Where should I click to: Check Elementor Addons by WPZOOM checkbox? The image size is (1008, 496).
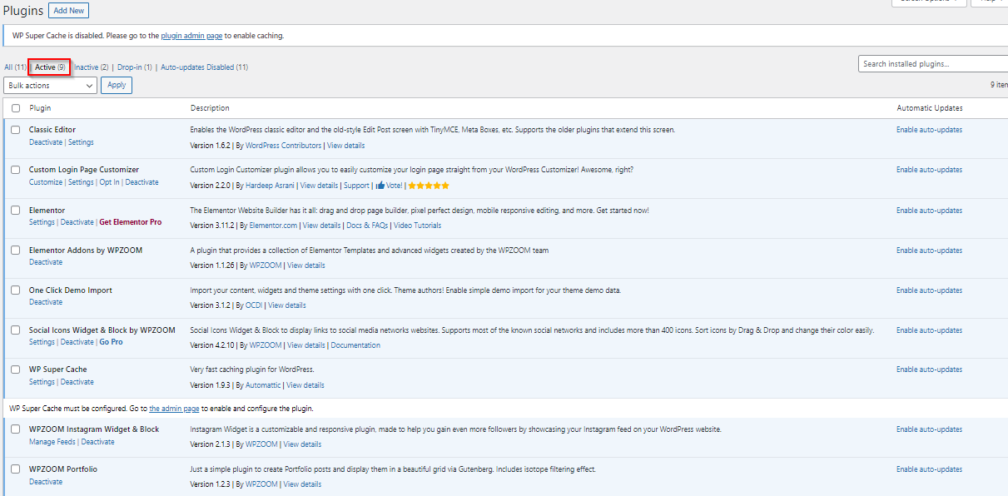pyautogui.click(x=16, y=250)
